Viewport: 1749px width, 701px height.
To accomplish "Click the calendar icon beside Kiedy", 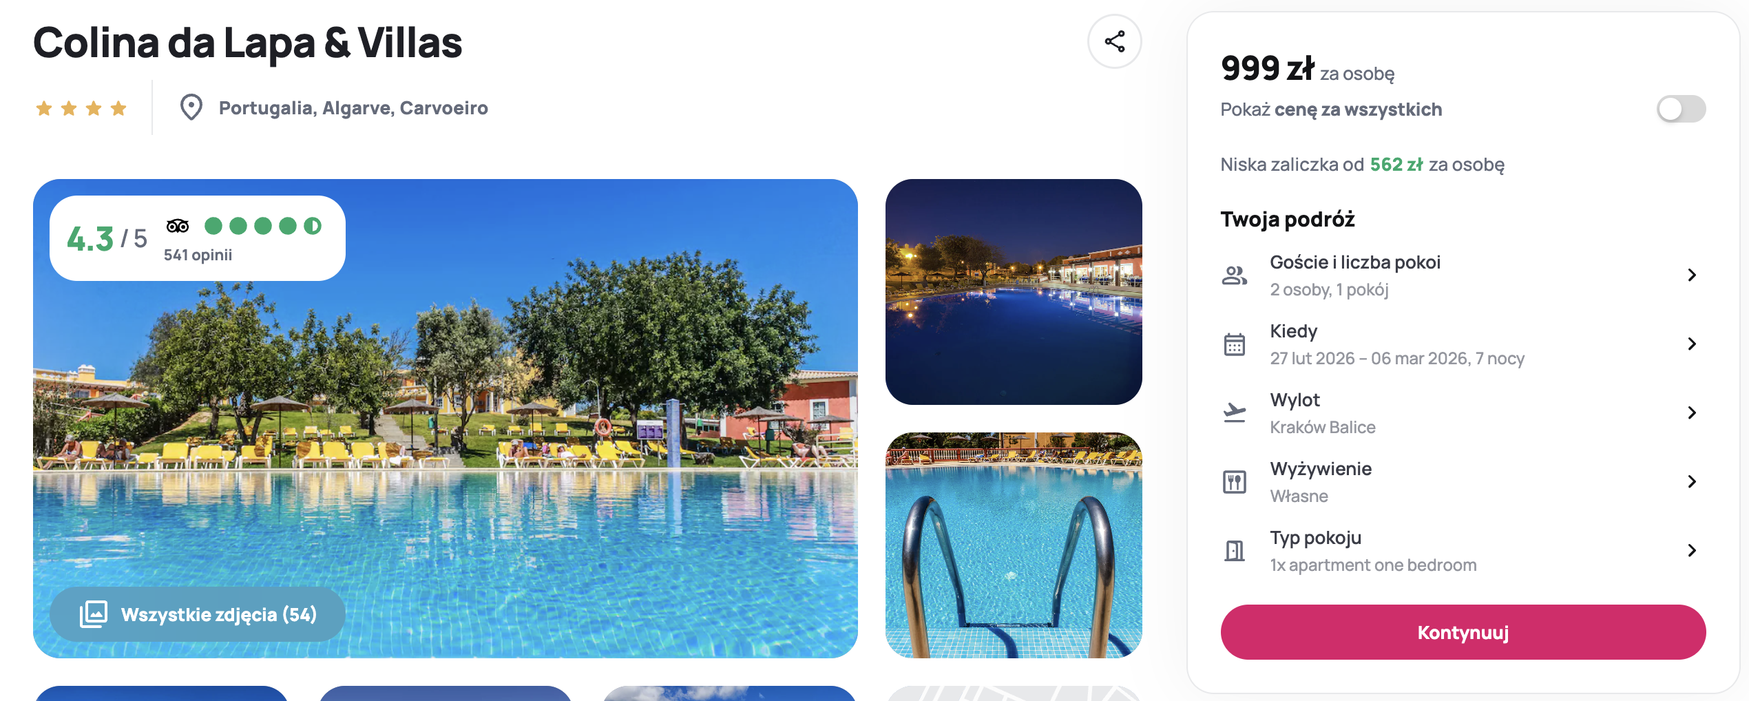I will pyautogui.click(x=1234, y=344).
